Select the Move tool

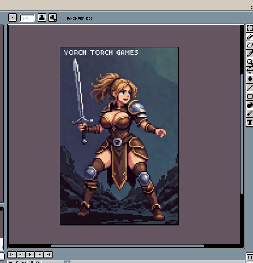[x=250, y=70]
